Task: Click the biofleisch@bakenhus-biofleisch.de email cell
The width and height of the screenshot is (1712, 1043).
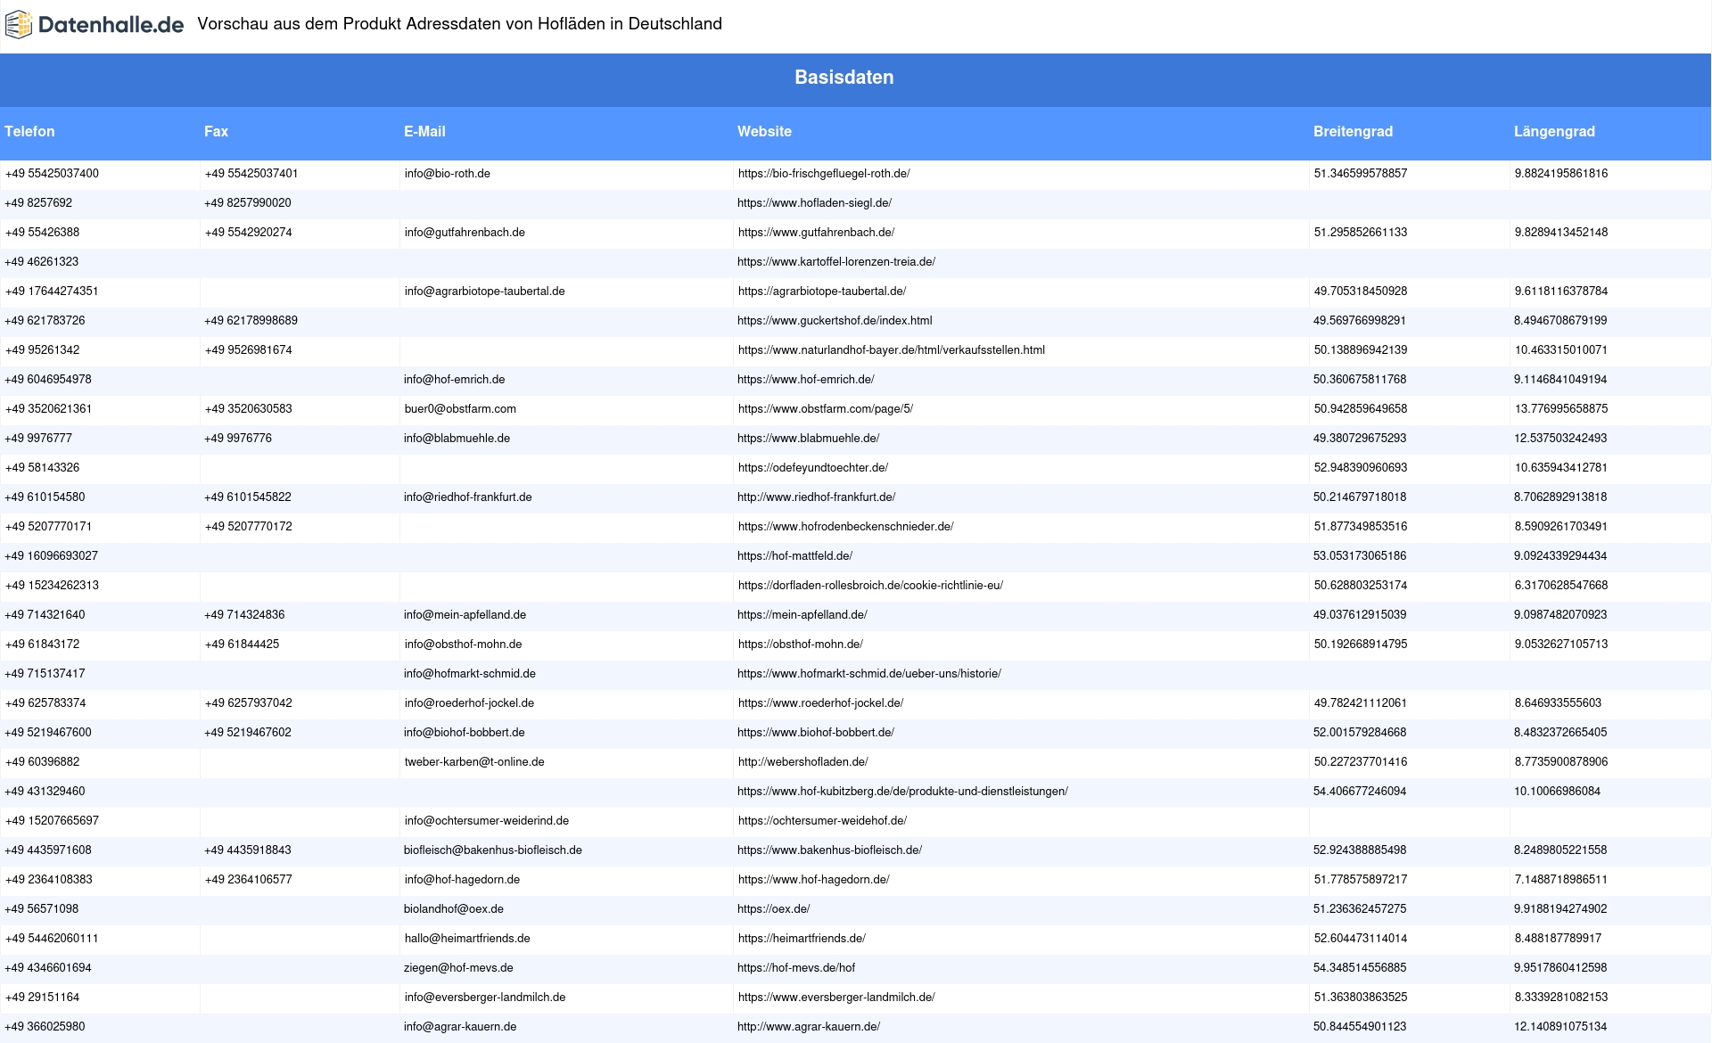Action: pyautogui.click(x=492, y=850)
